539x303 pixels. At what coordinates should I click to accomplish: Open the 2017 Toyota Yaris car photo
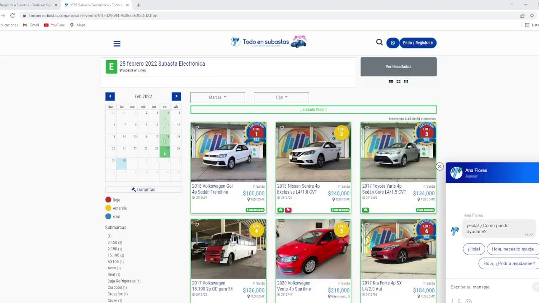point(398,152)
